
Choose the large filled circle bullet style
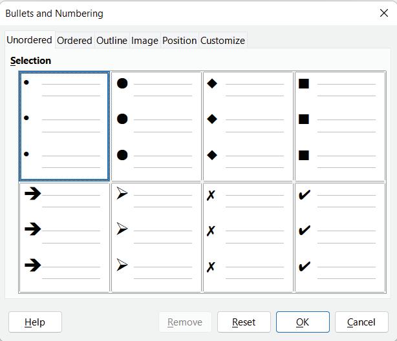pos(156,126)
